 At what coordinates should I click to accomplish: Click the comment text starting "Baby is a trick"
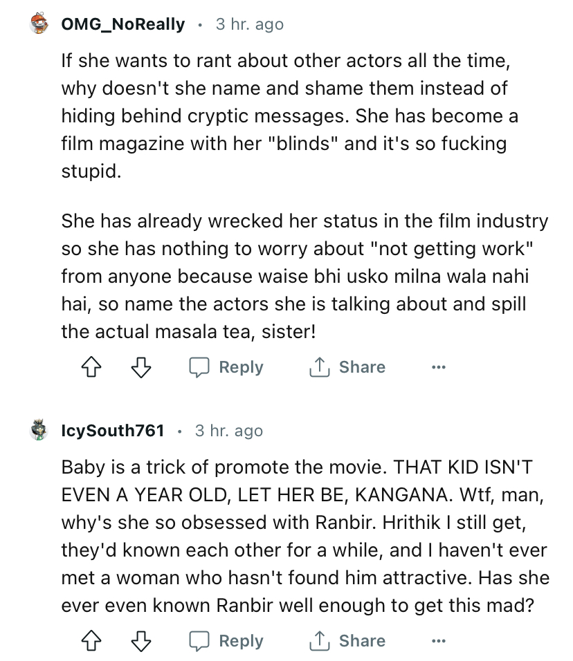tap(304, 536)
